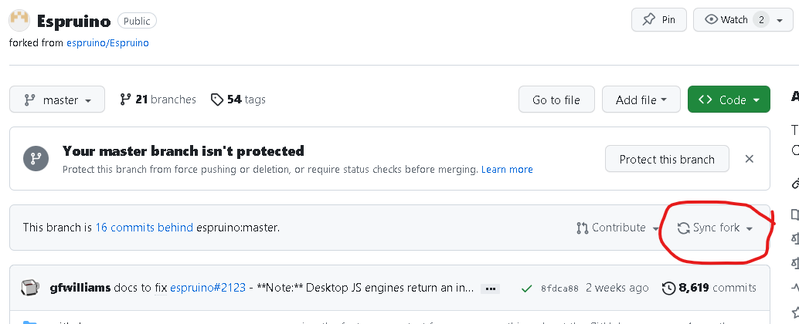Image resolution: width=799 pixels, height=324 pixels.
Task: Click the '2 weeks ago' timestamp
Action: [x=617, y=288]
